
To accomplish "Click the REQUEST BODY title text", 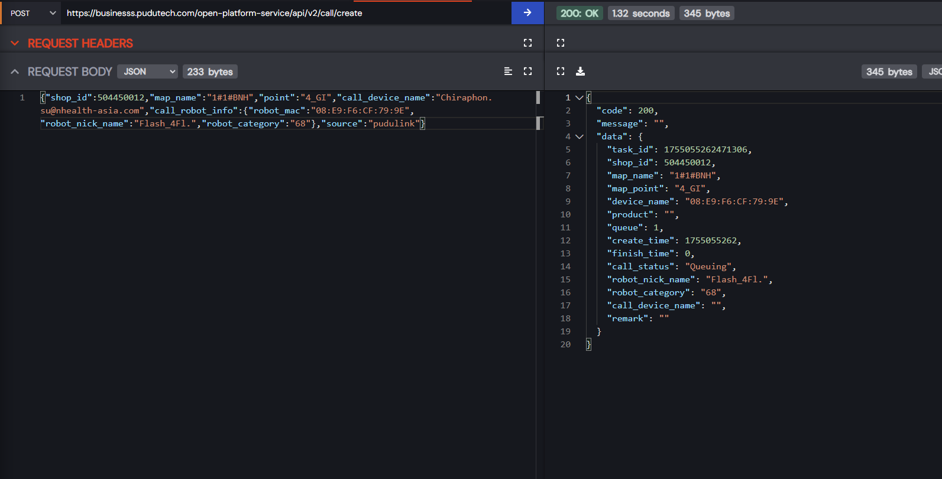I will [70, 71].
